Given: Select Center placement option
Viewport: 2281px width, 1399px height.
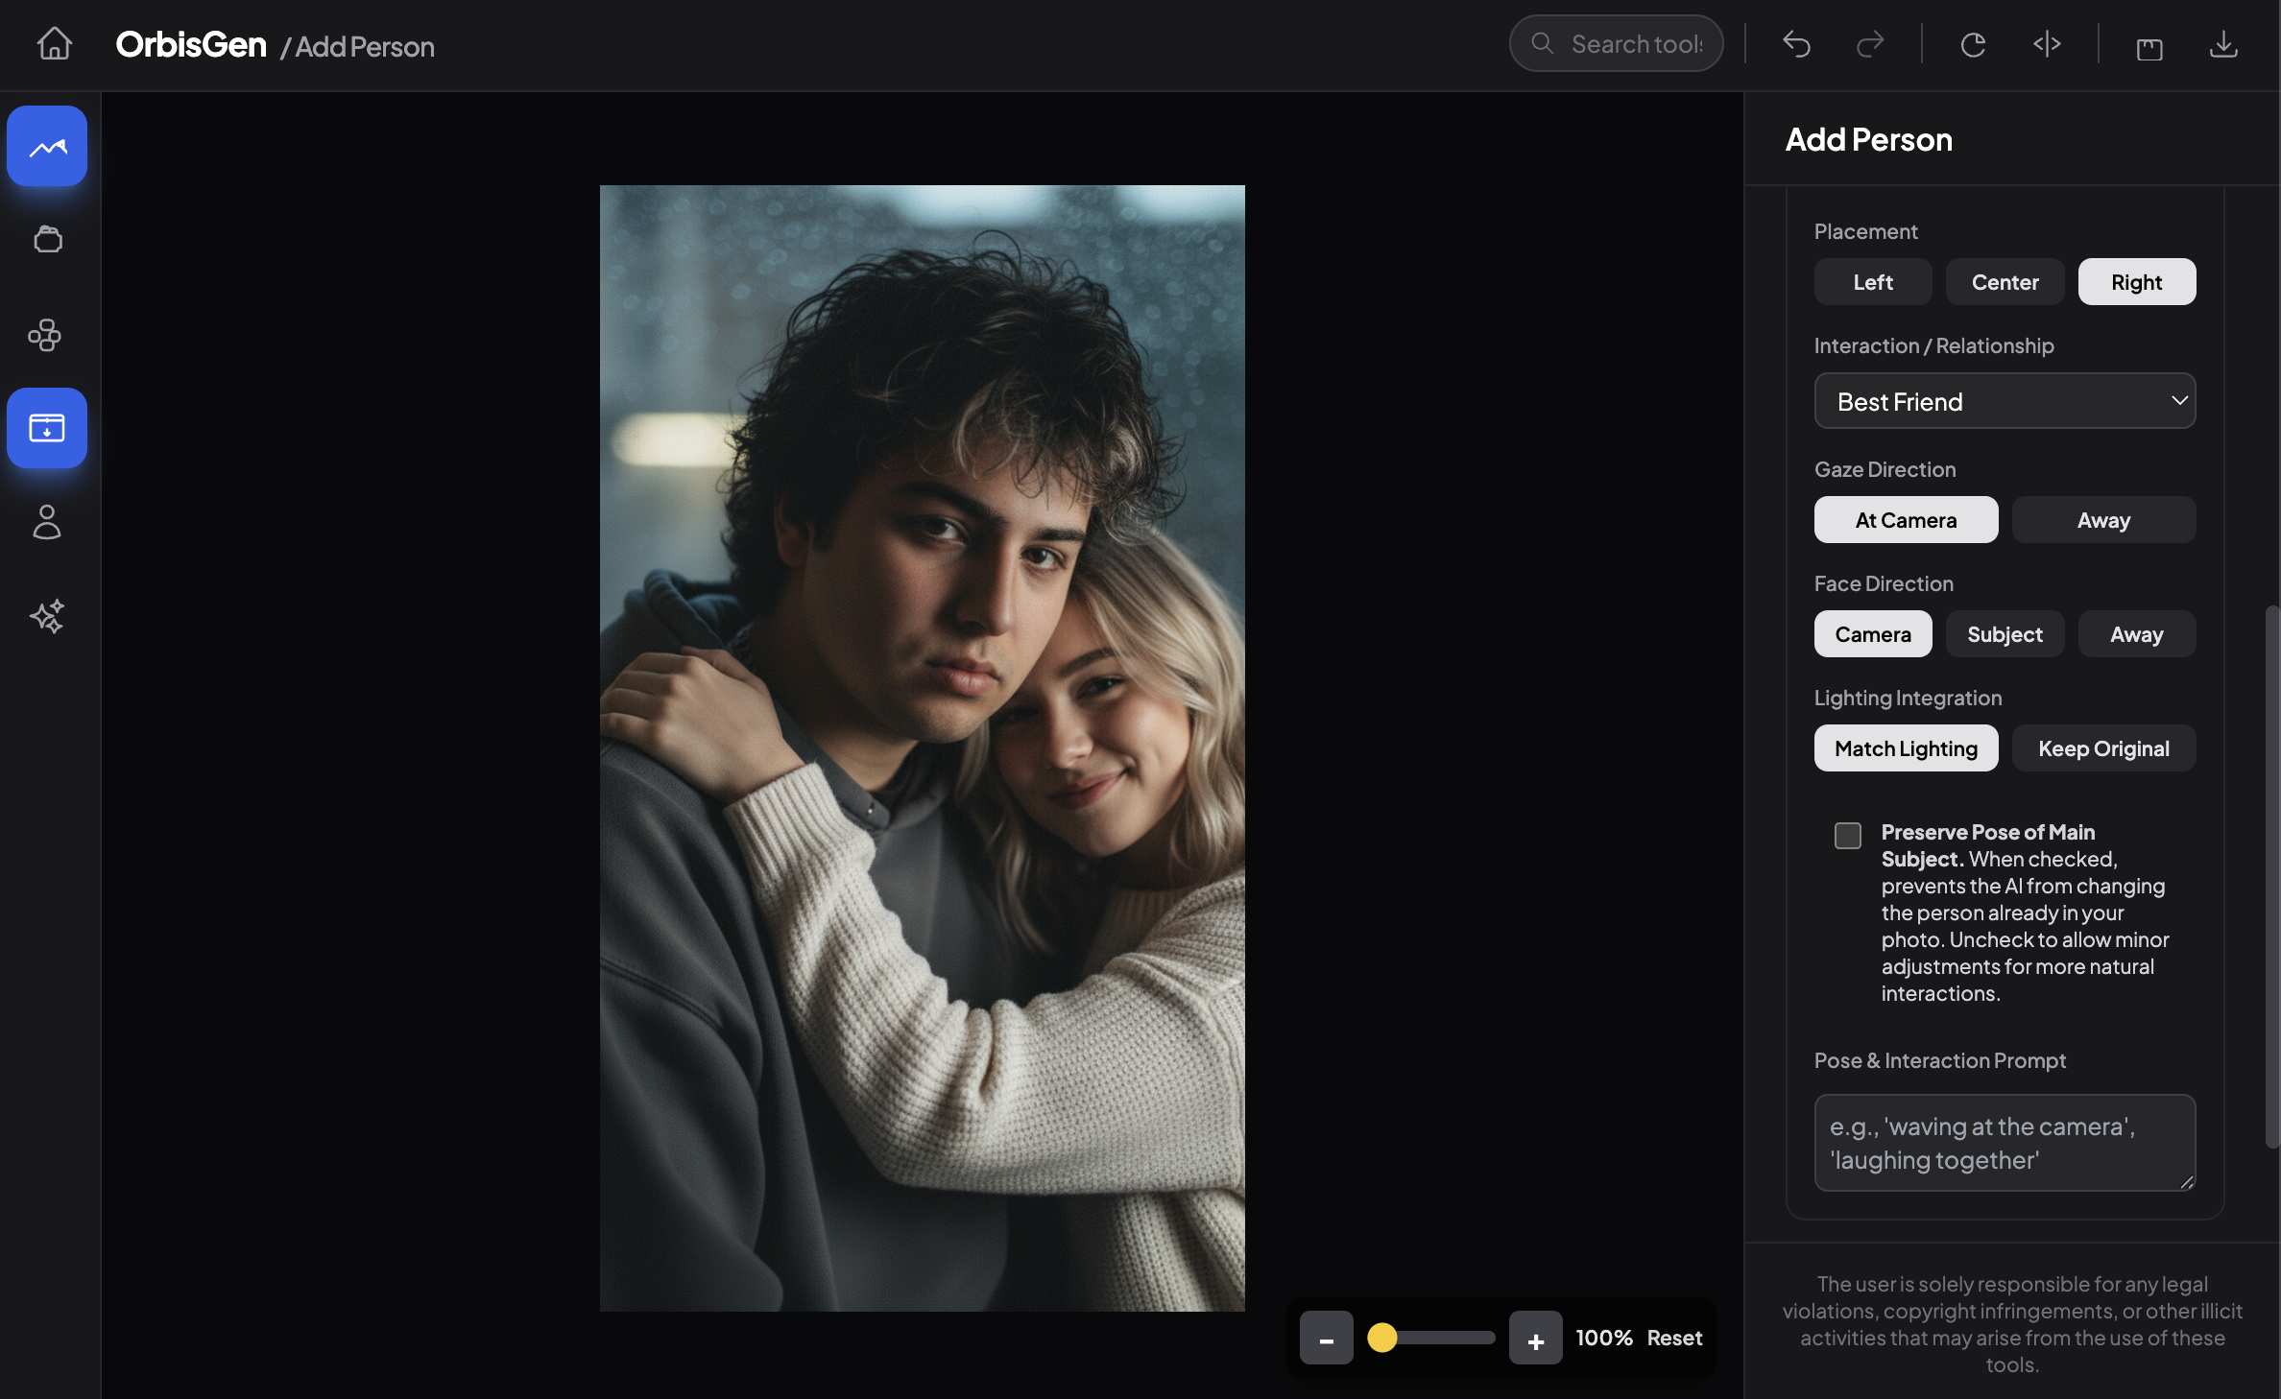Looking at the screenshot, I should (2005, 282).
